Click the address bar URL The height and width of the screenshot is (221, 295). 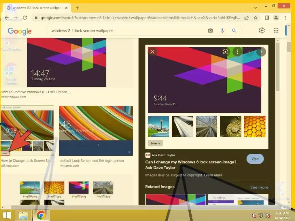pyautogui.click(x=140, y=18)
